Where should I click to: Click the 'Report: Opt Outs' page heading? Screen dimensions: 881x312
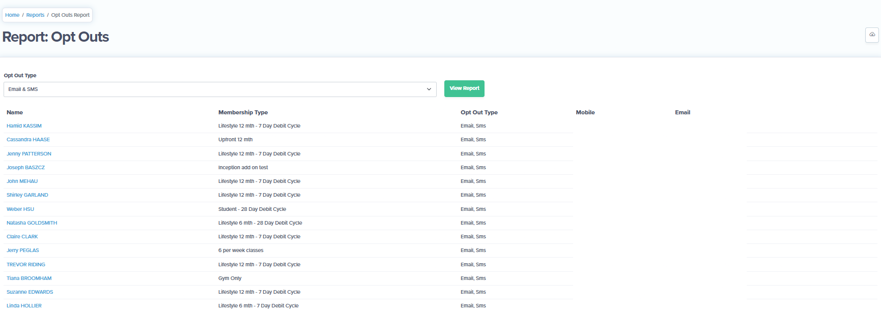point(55,37)
